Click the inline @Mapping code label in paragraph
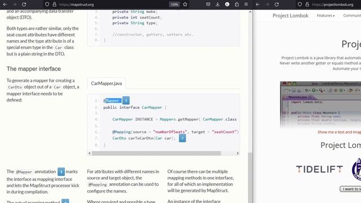 tap(98, 184)
